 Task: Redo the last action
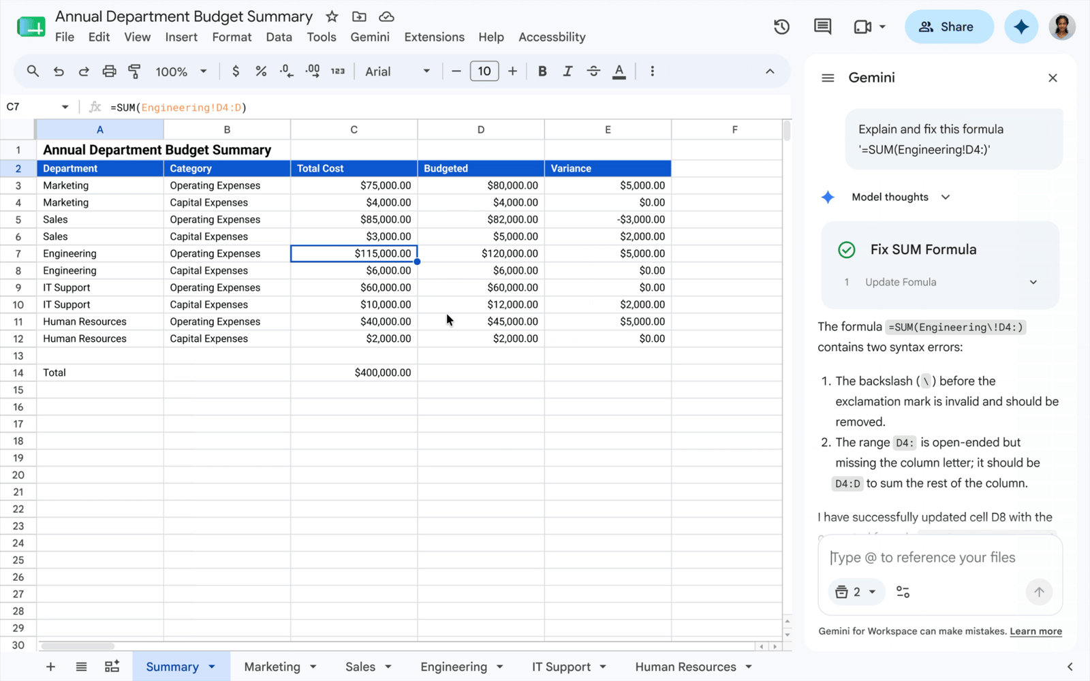coord(84,71)
